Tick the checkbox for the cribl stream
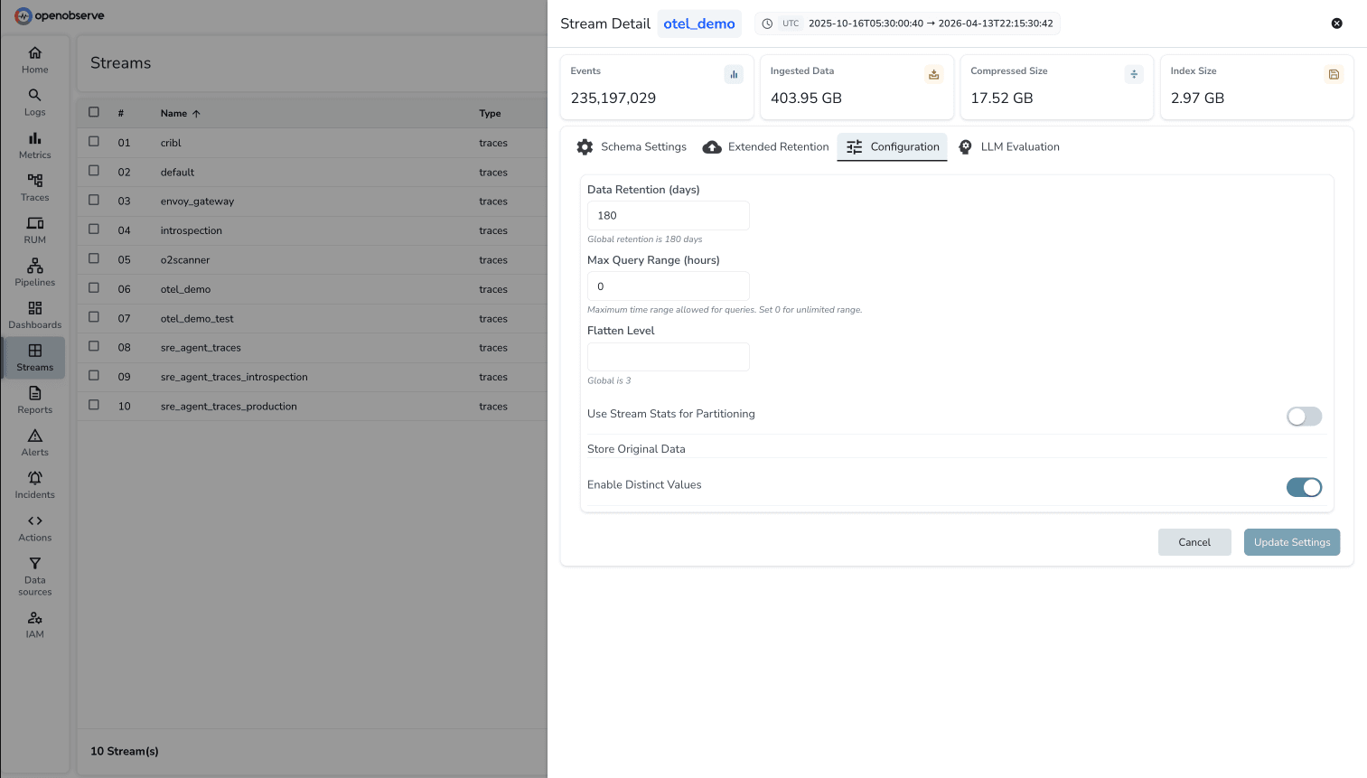This screenshot has width=1367, height=778. click(94, 142)
